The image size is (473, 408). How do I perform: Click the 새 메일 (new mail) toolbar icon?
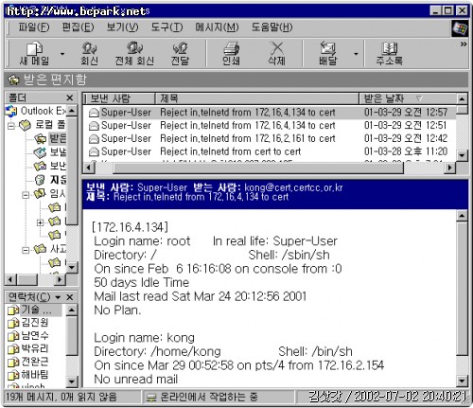coord(34,53)
